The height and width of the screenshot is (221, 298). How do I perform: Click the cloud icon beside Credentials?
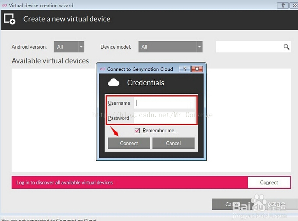pos(114,82)
